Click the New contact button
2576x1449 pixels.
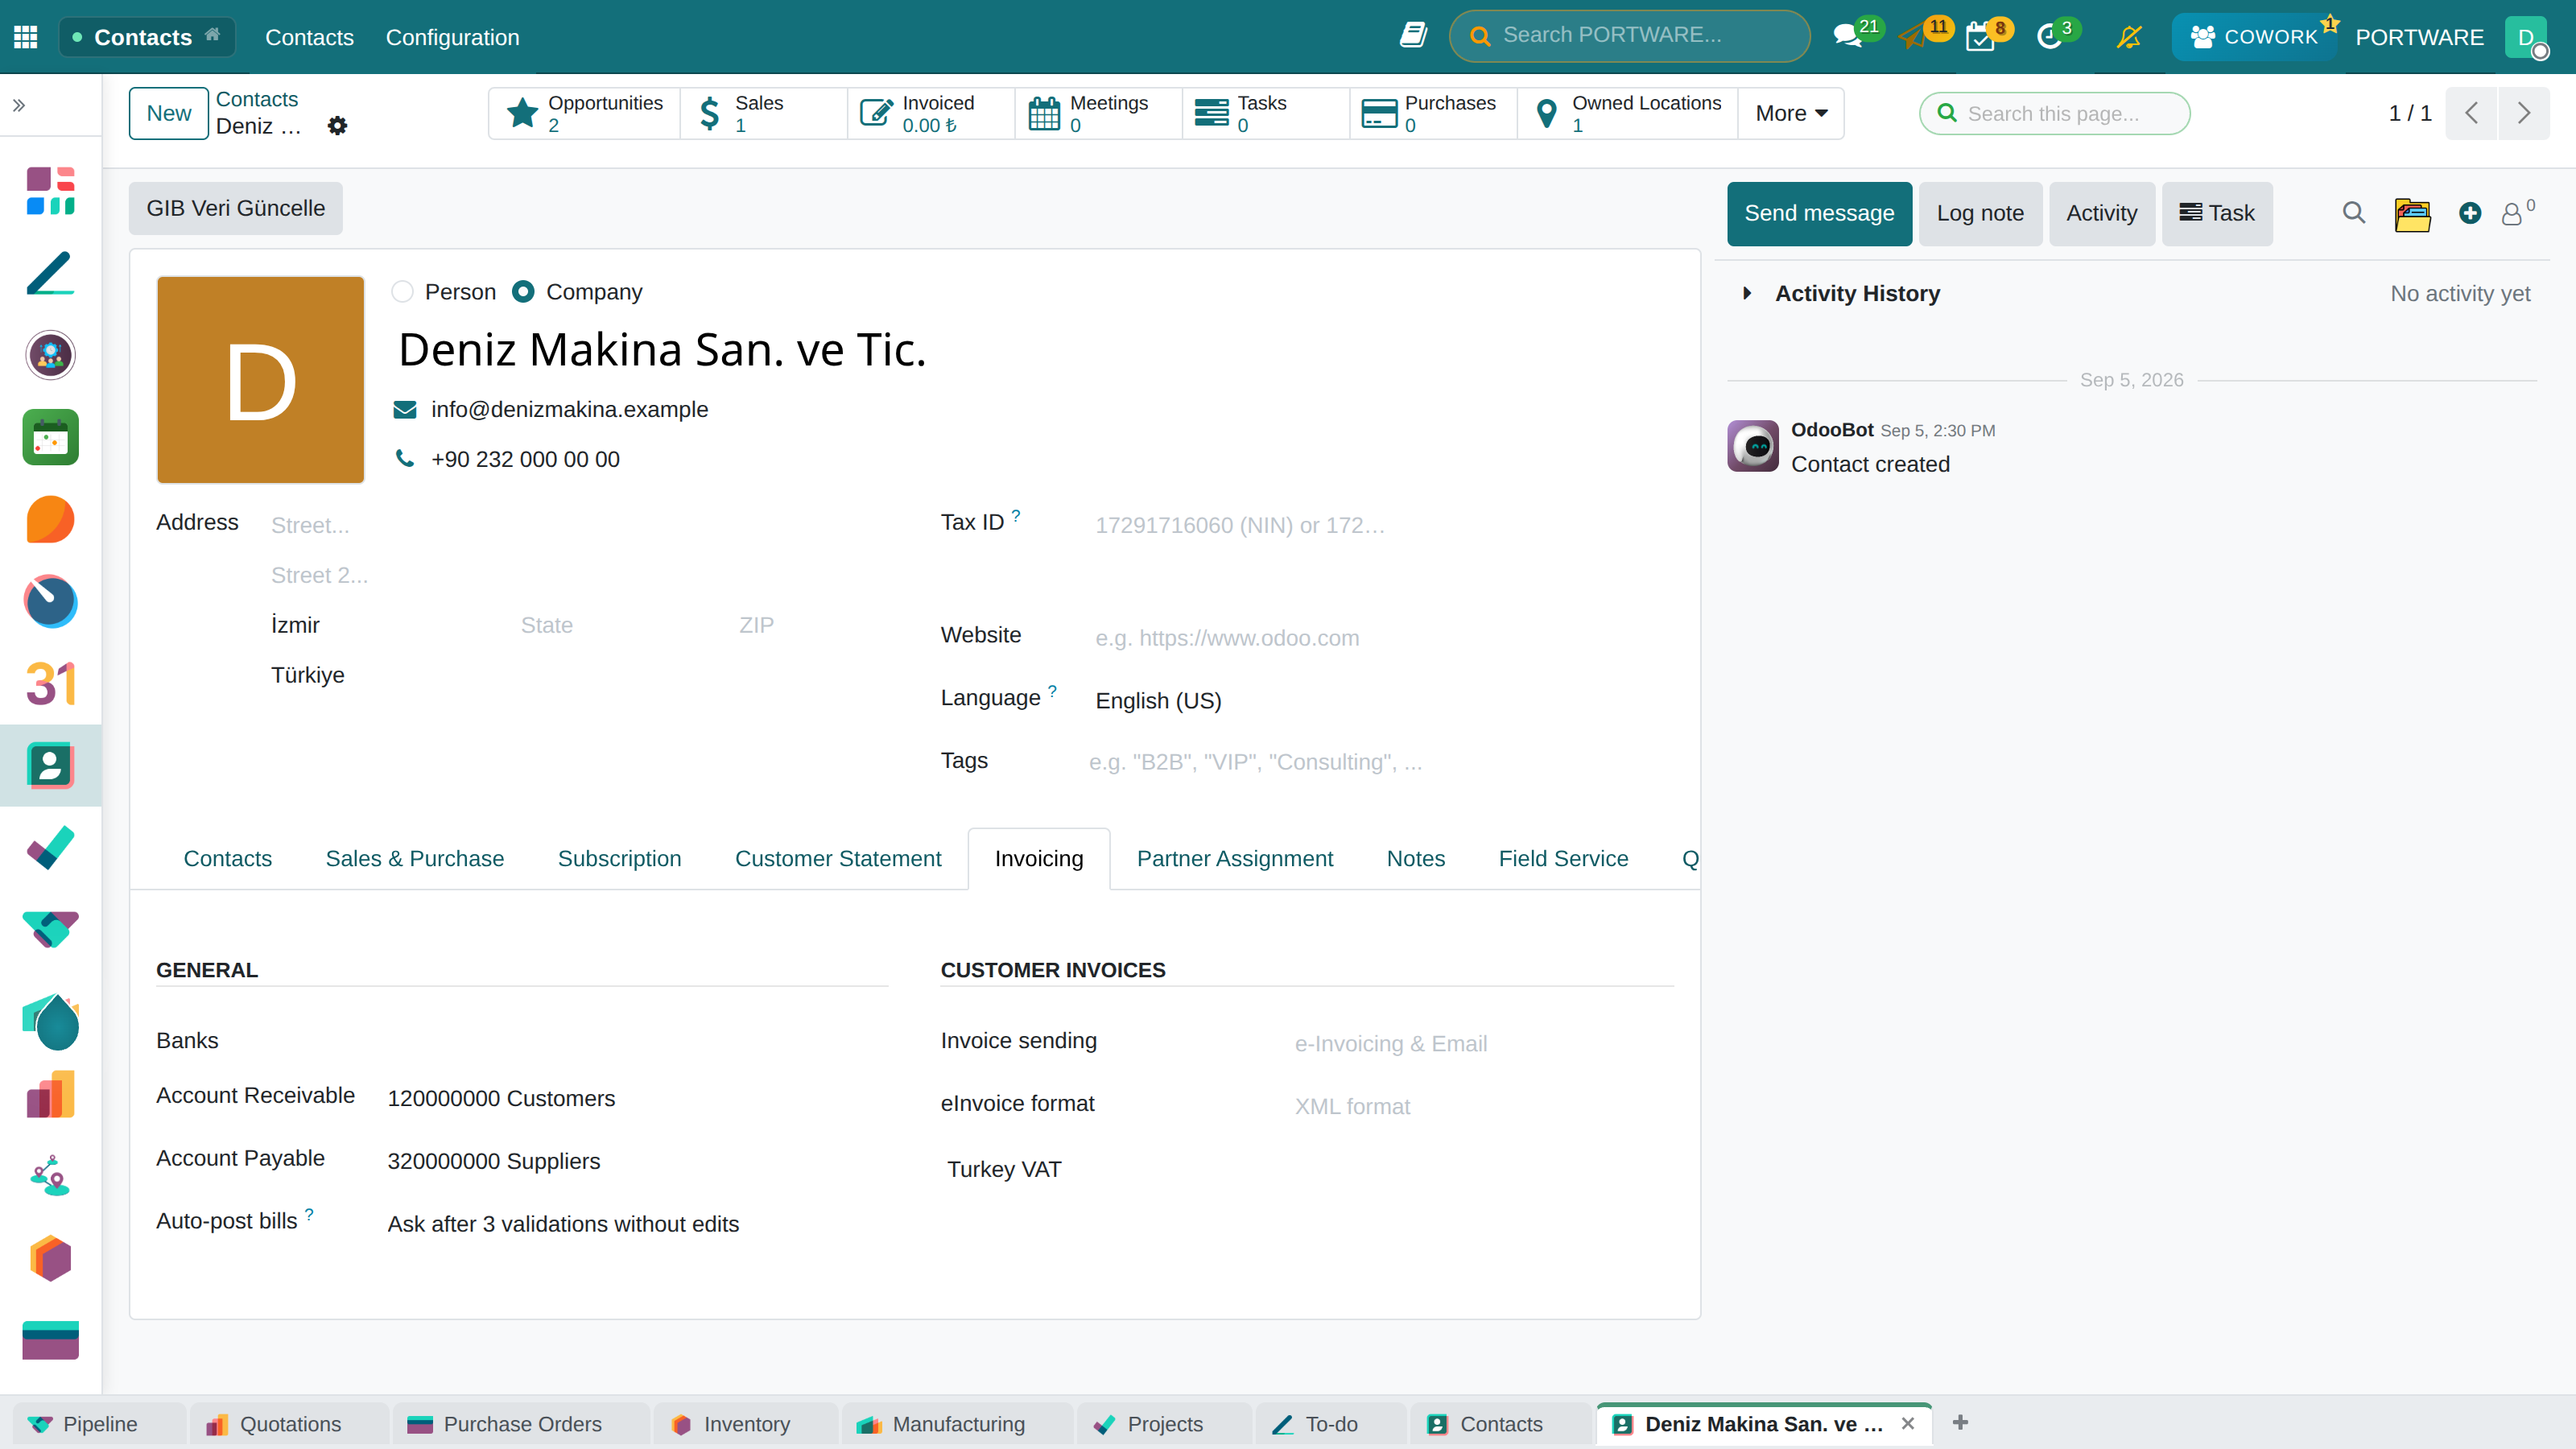168,113
